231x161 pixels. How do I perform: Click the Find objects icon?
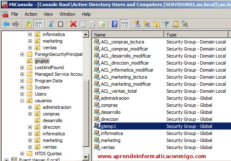click(x=175, y=24)
